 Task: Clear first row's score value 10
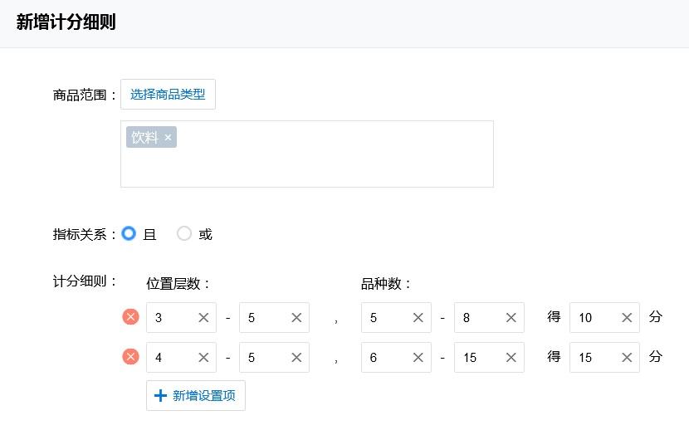coord(627,317)
